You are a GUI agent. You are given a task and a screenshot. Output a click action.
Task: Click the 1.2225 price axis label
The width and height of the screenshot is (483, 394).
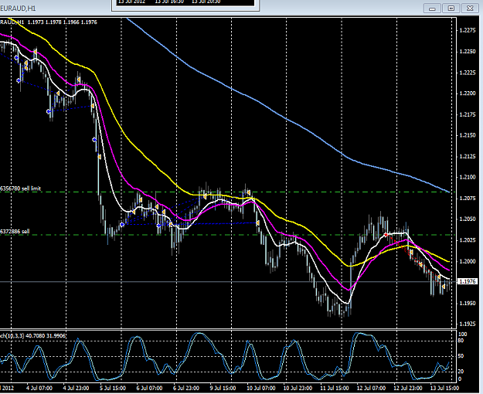(x=468, y=73)
